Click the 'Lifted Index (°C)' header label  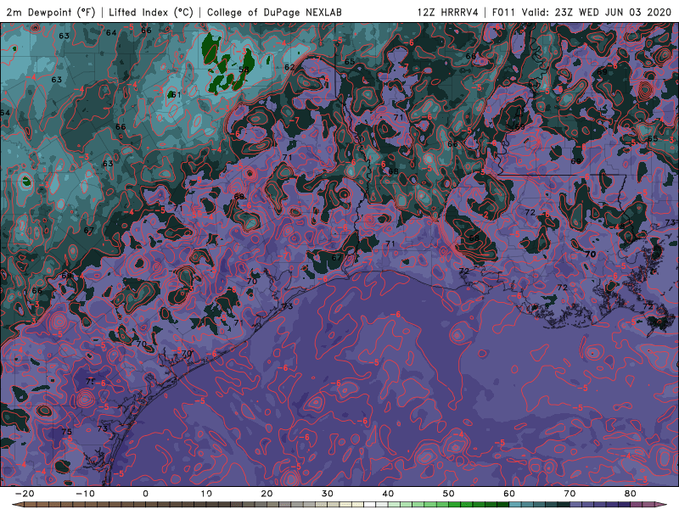pos(151,12)
